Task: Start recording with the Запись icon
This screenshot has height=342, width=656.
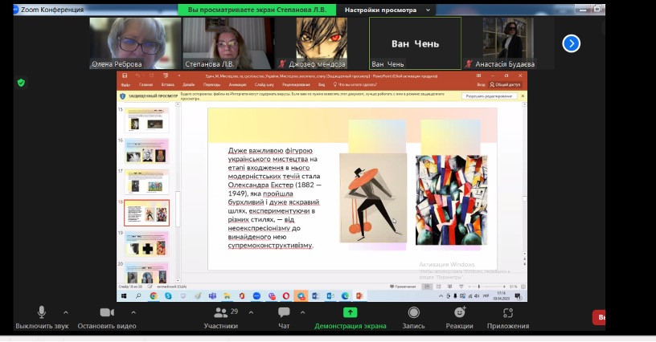Action: click(x=413, y=313)
